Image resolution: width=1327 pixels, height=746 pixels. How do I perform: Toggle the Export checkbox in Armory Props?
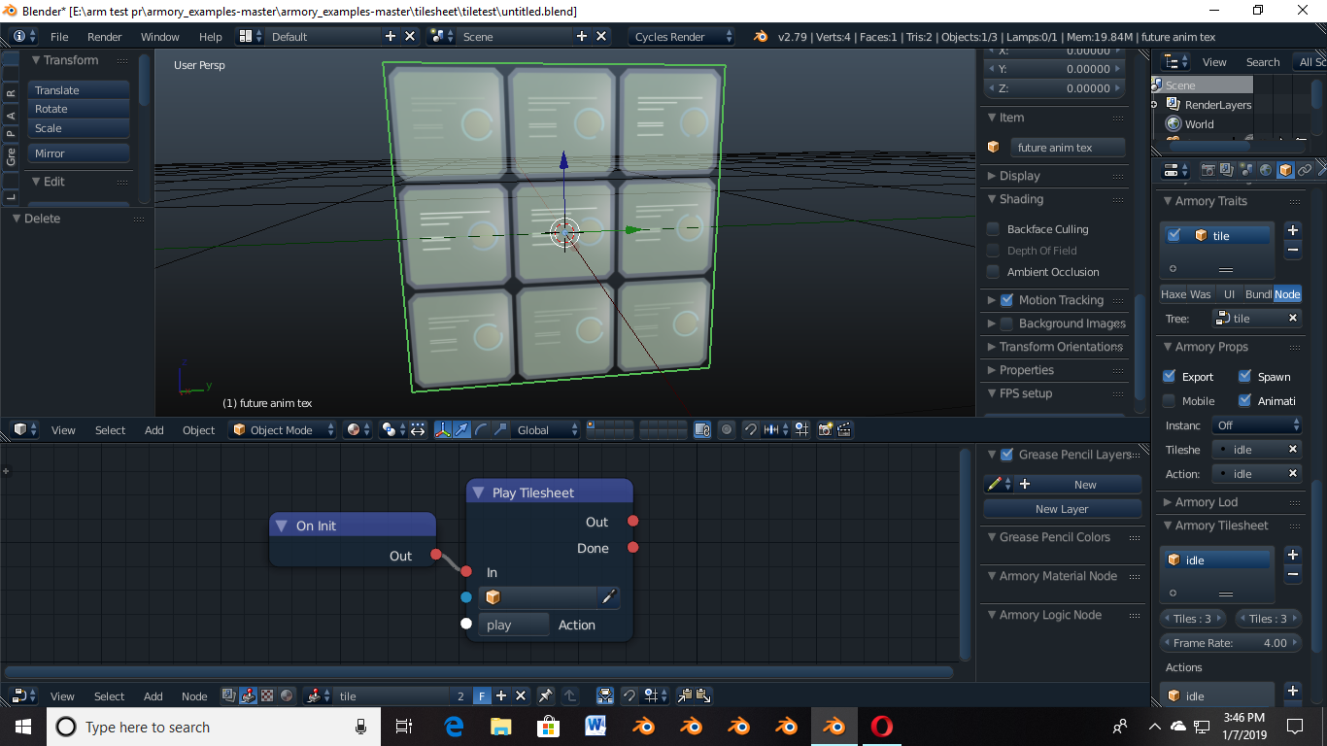[x=1170, y=376]
